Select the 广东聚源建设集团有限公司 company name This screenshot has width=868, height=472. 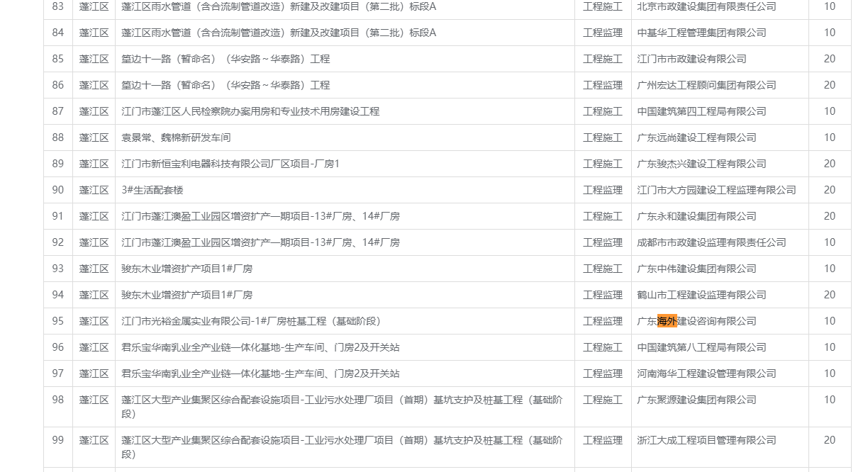(x=696, y=400)
